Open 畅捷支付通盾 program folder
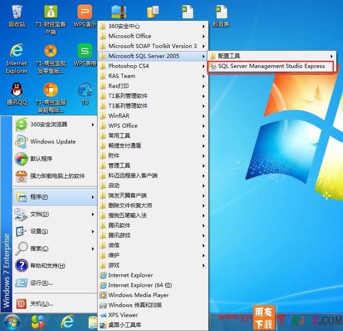The height and width of the screenshot is (331, 343). (x=153, y=146)
